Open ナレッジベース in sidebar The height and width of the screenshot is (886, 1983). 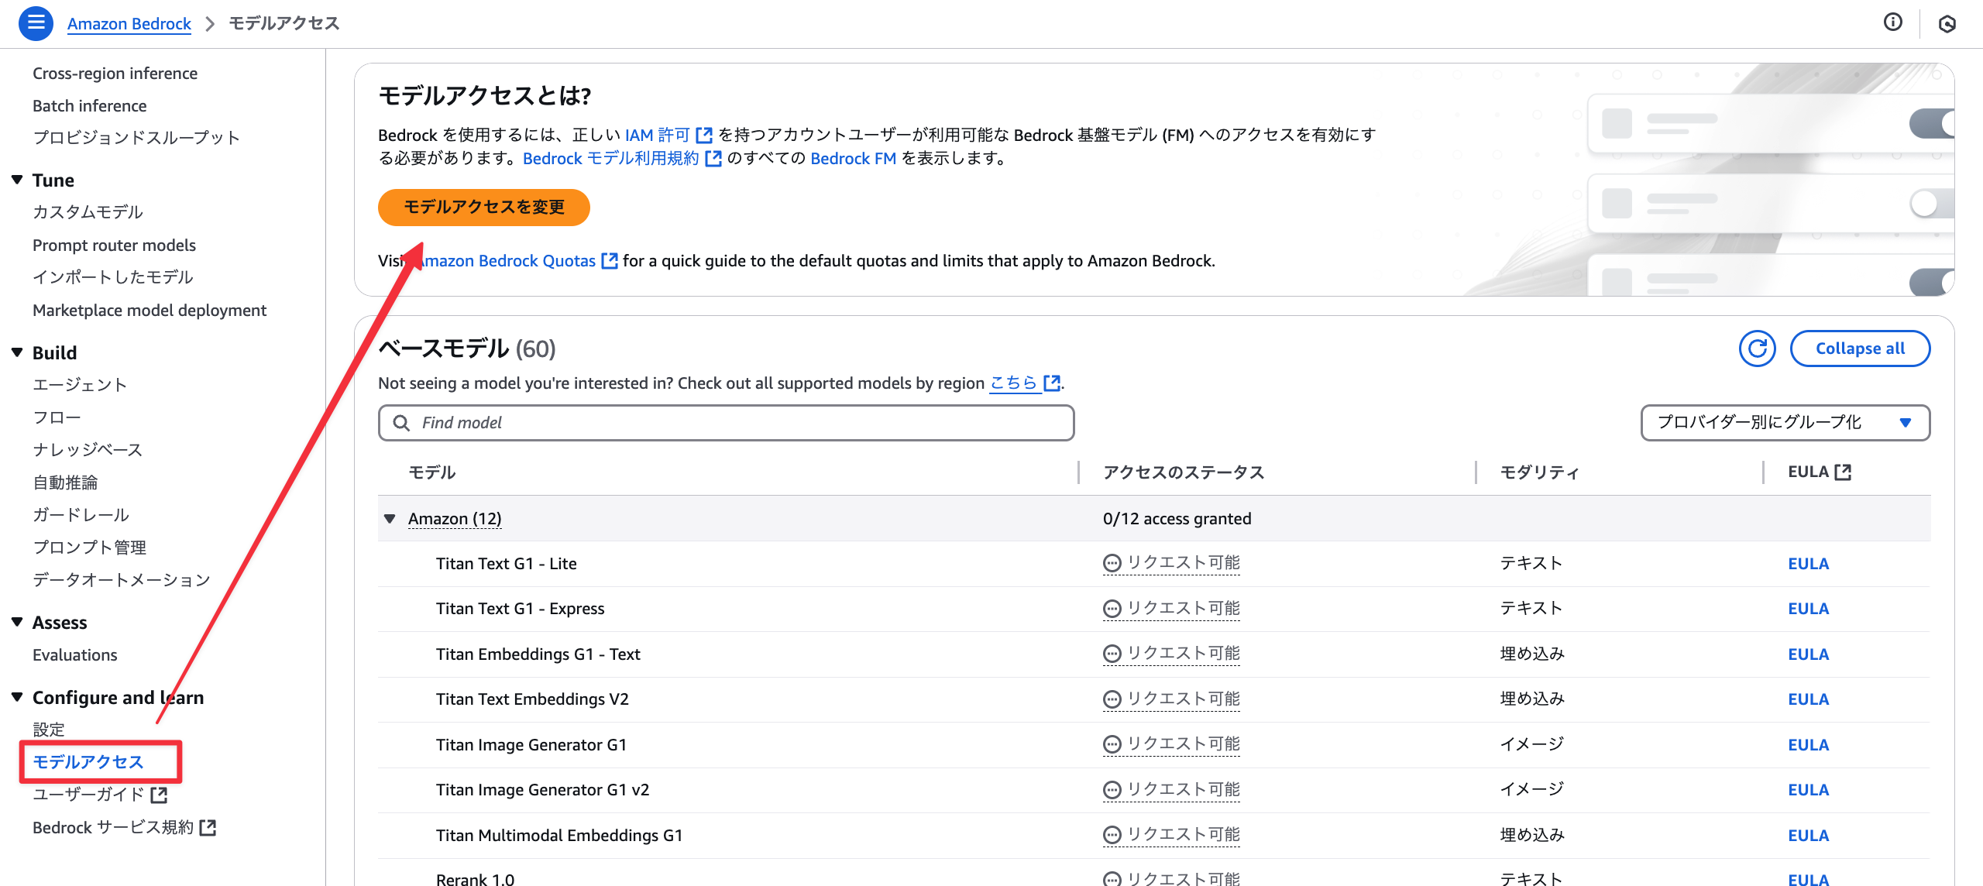(88, 450)
